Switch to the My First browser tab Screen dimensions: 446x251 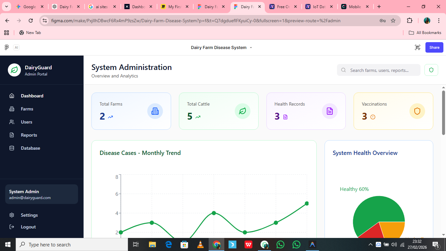pos(175,7)
